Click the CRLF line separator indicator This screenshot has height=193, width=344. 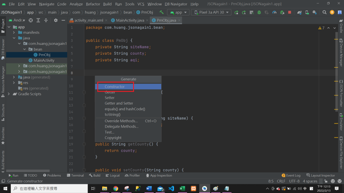tap(281, 181)
